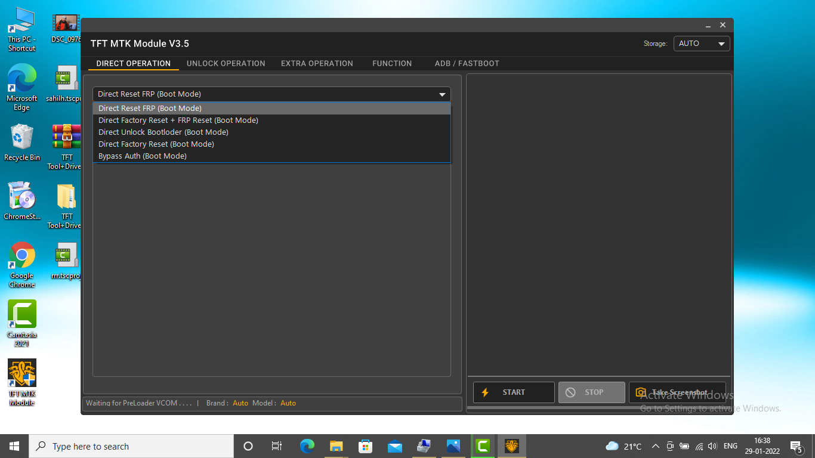The width and height of the screenshot is (815, 458).
Task: Open the Recycle Bin
Action: click(21, 142)
